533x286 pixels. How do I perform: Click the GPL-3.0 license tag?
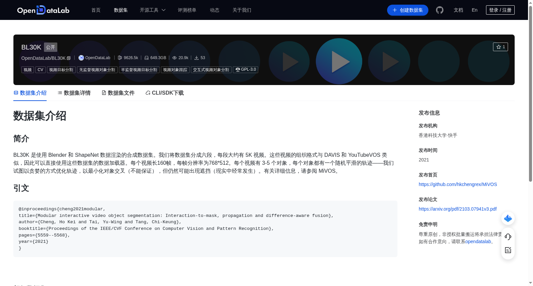tap(246, 70)
